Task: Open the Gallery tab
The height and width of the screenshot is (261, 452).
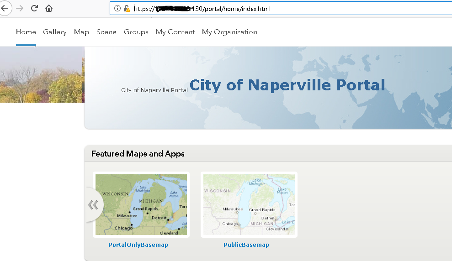Action: [x=55, y=32]
